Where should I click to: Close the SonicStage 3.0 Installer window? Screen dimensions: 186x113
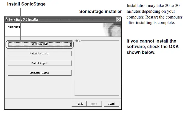tap(118, 19)
